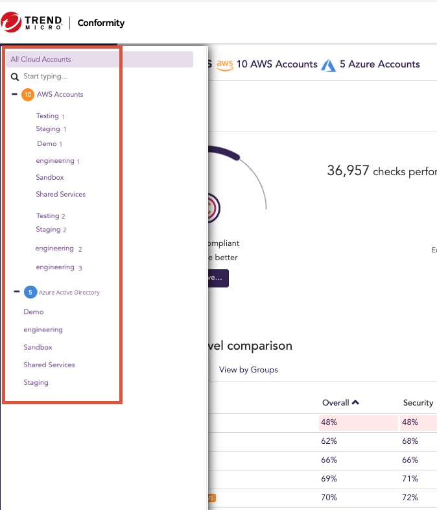Click the Conformity product title

[101, 23]
